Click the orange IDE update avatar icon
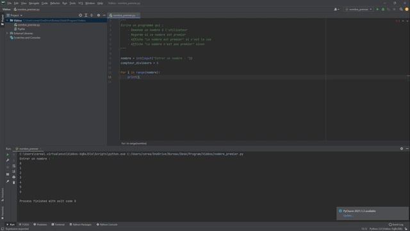 407,9
